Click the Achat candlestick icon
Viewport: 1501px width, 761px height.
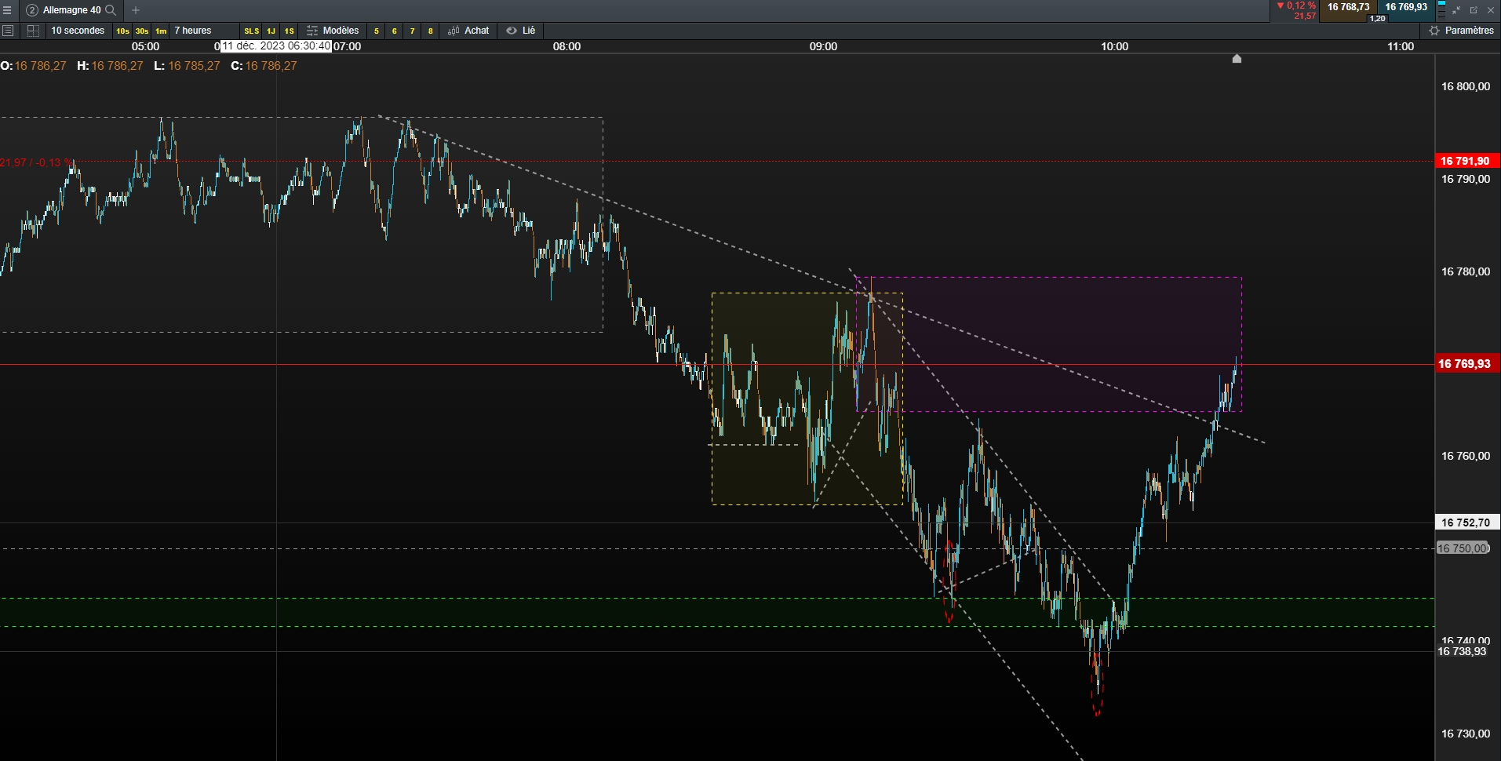pos(454,31)
